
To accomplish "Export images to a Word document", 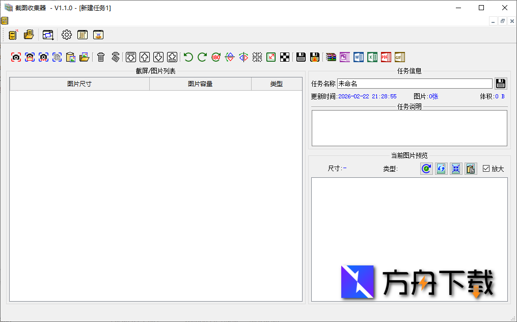I will click(359, 57).
